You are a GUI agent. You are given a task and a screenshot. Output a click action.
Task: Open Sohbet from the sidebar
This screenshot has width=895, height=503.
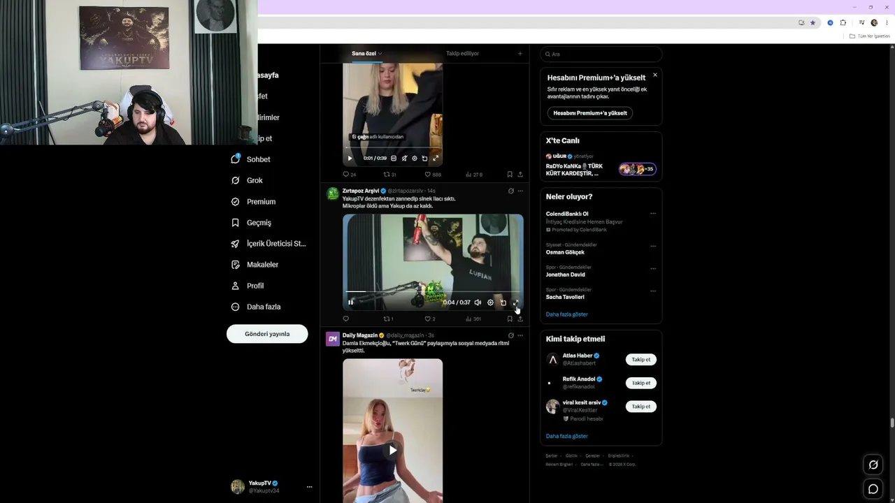click(251, 159)
